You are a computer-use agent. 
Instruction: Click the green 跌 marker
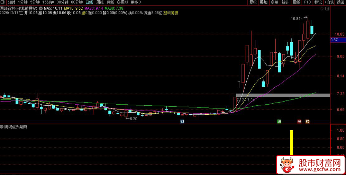click(x=279, y=122)
